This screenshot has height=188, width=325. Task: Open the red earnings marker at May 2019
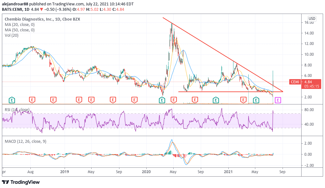click(x=91, y=100)
